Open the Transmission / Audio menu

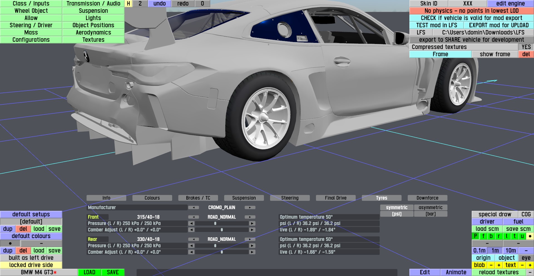point(93,4)
